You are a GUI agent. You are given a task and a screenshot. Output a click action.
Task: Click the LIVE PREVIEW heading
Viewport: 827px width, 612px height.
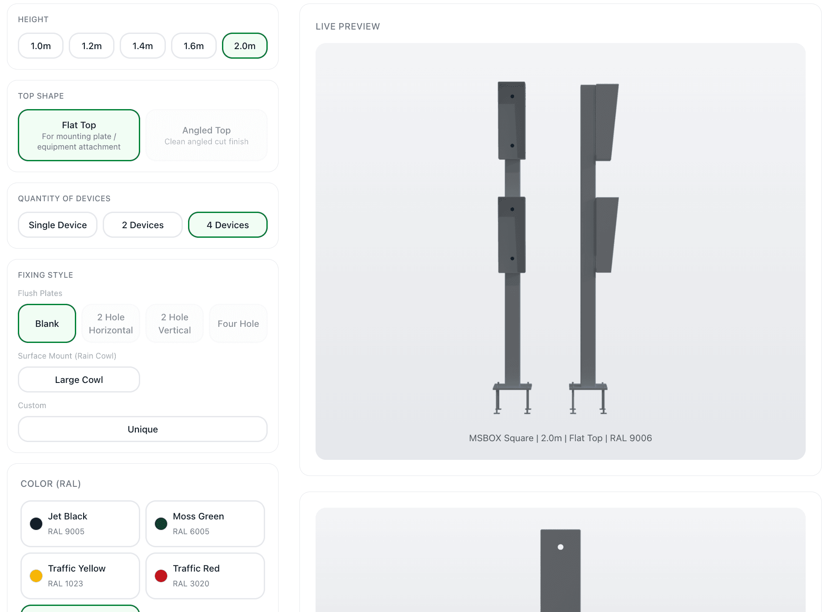pyautogui.click(x=348, y=27)
